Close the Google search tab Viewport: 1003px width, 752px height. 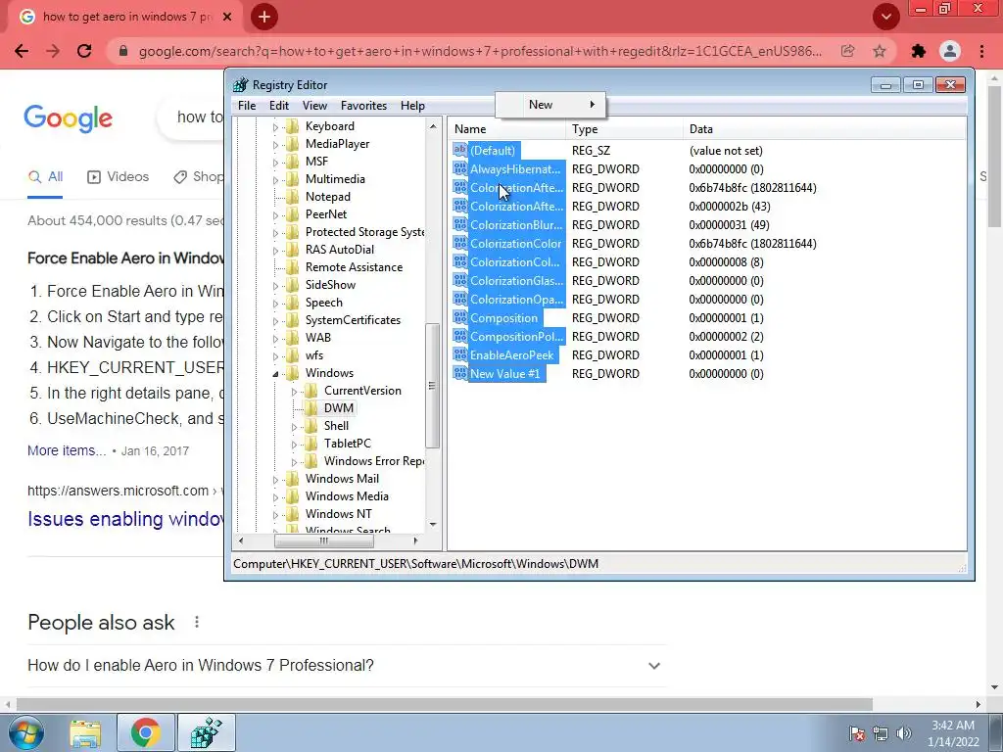227,17
